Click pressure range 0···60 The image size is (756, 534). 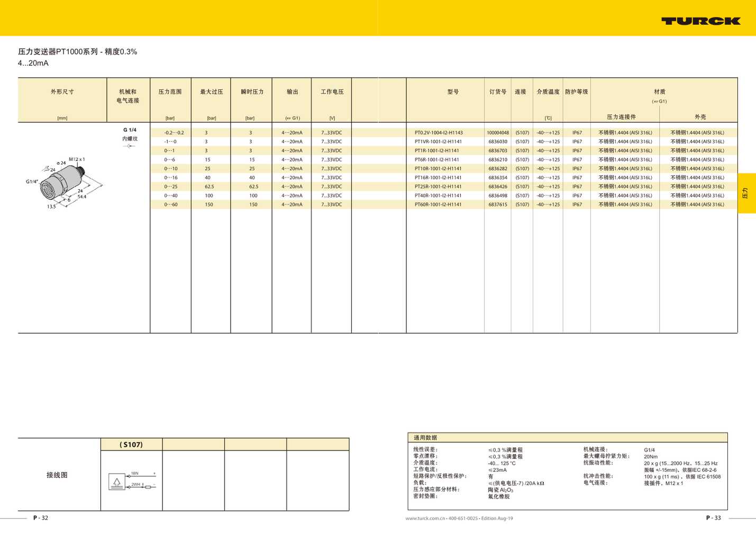point(171,205)
